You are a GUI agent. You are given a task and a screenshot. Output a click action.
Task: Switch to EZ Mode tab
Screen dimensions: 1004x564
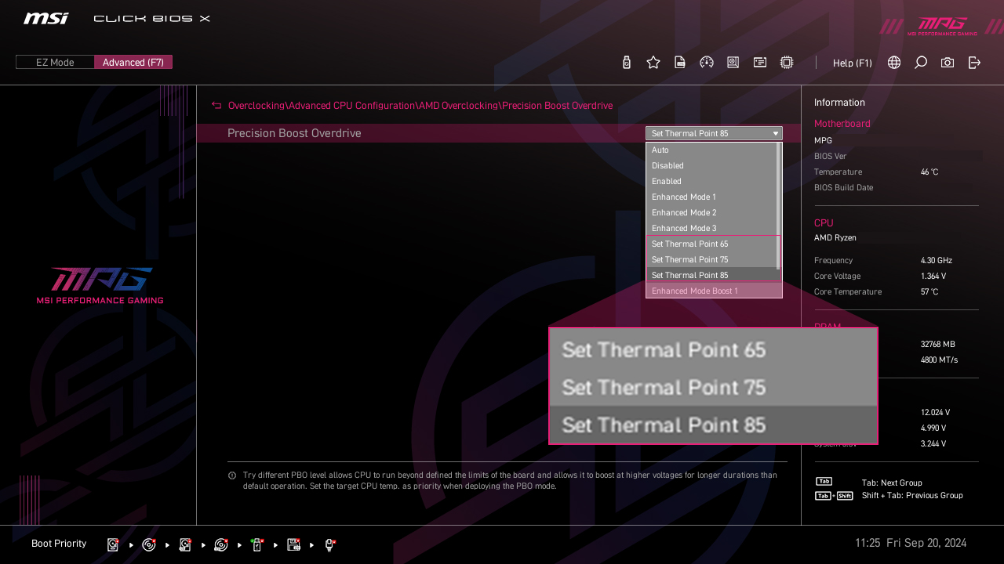pos(55,63)
